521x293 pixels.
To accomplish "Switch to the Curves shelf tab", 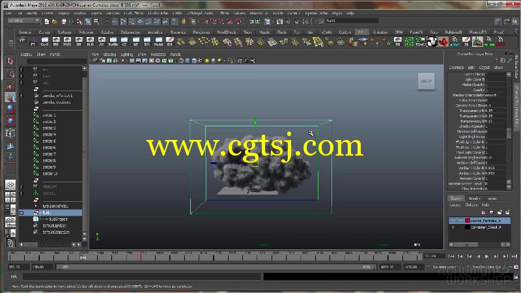I will tap(44, 32).
